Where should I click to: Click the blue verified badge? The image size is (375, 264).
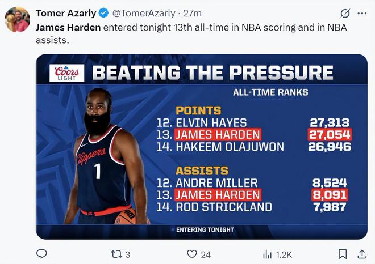pyautogui.click(x=103, y=13)
